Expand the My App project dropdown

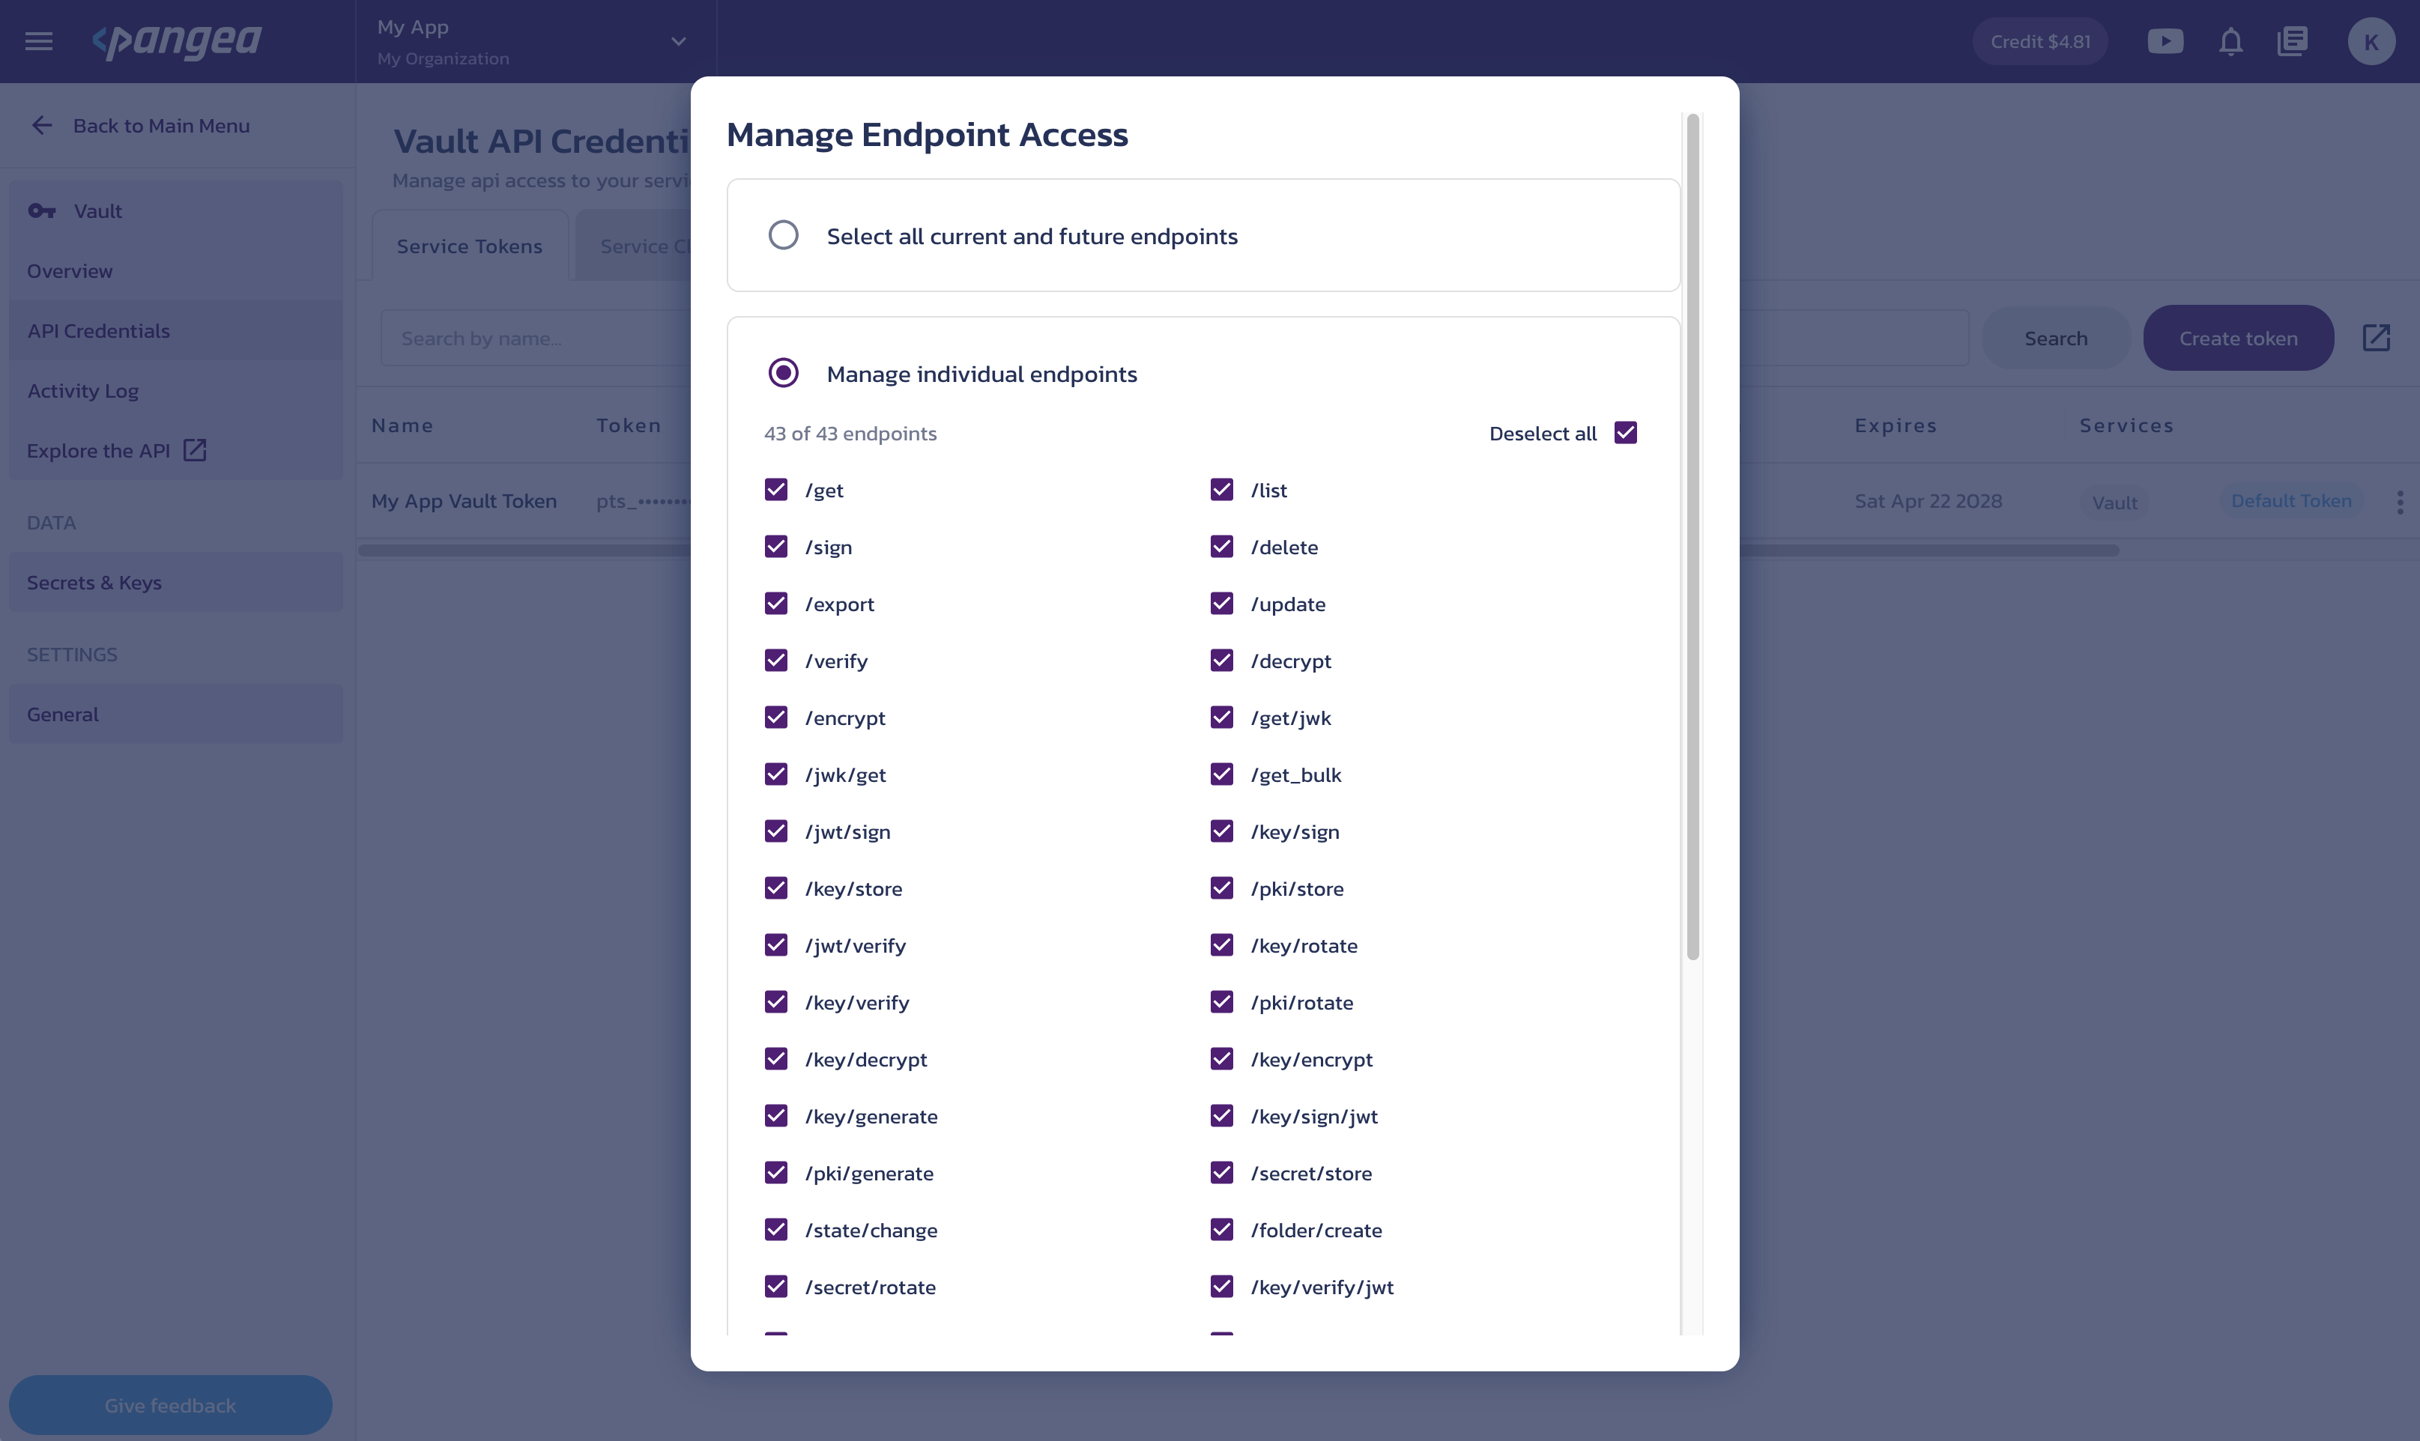point(679,42)
